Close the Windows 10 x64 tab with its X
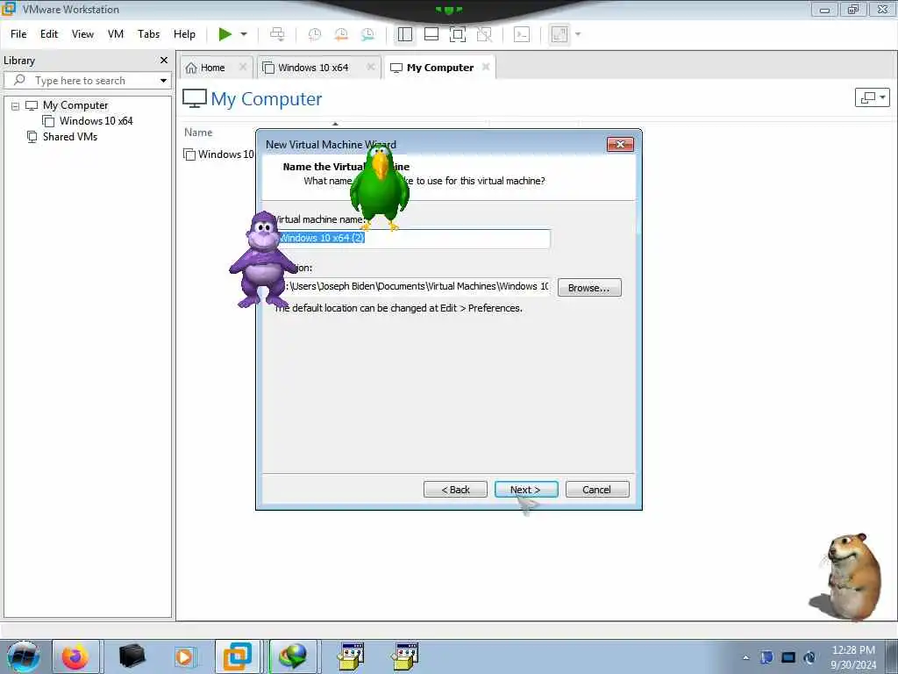This screenshot has height=674, width=898. pos(371,67)
